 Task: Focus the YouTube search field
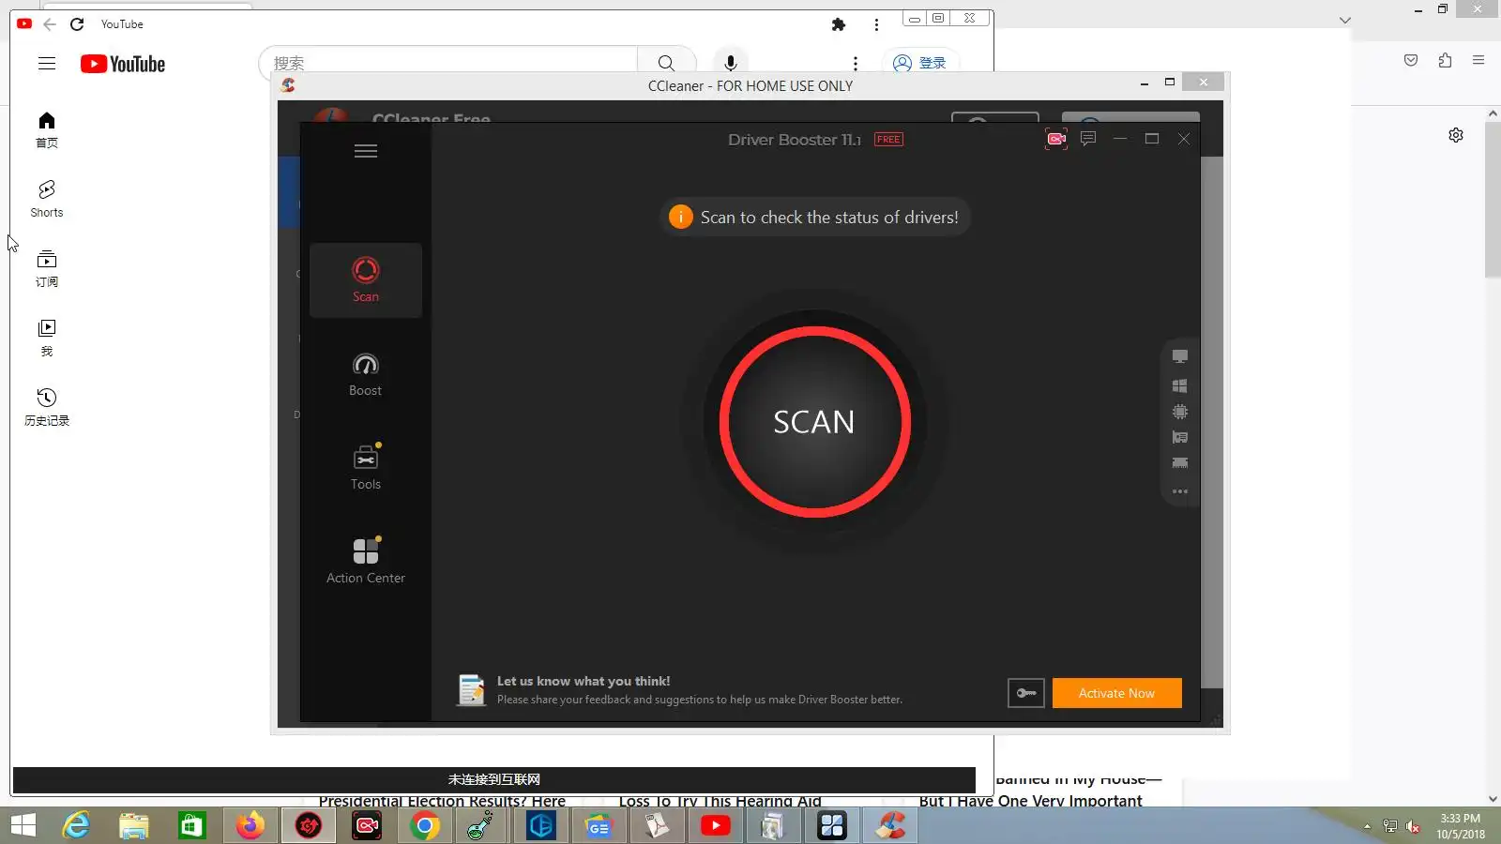point(450,63)
